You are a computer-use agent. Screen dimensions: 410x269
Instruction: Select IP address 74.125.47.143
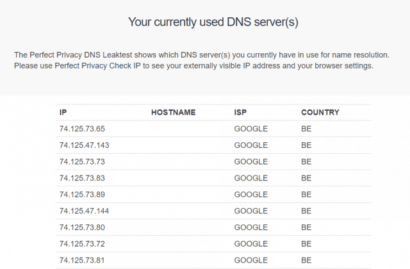(84, 145)
